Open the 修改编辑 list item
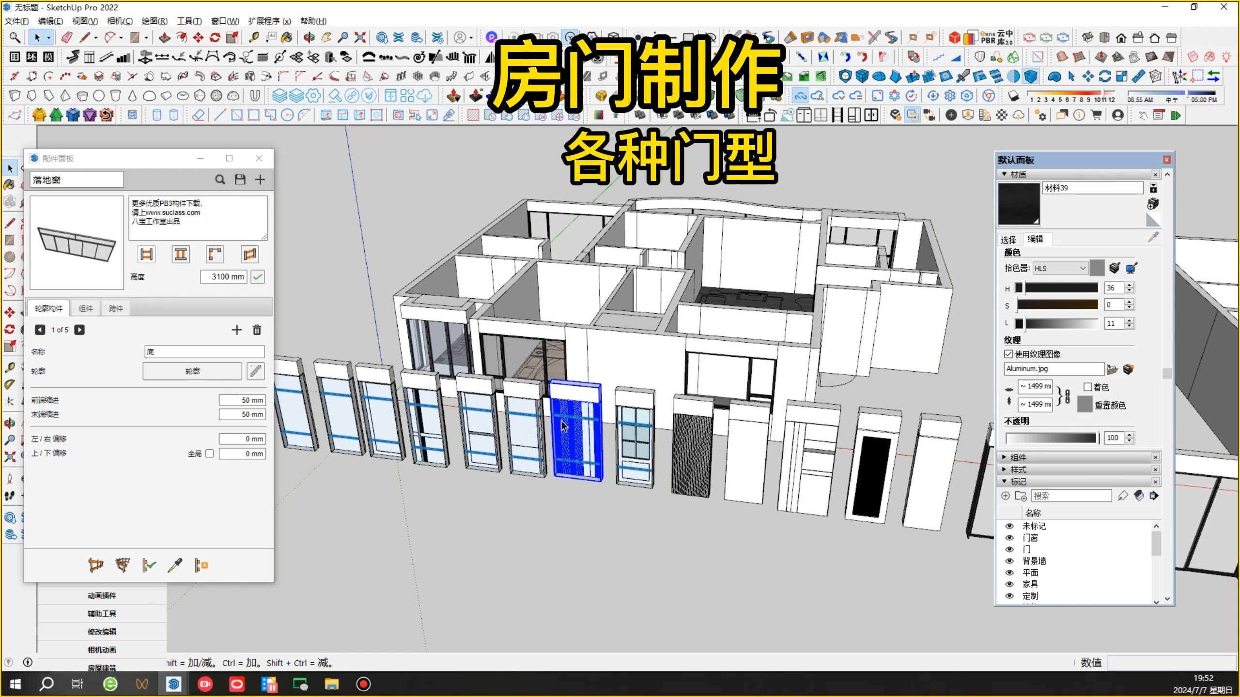Screen dimensions: 1240x697 102,632
